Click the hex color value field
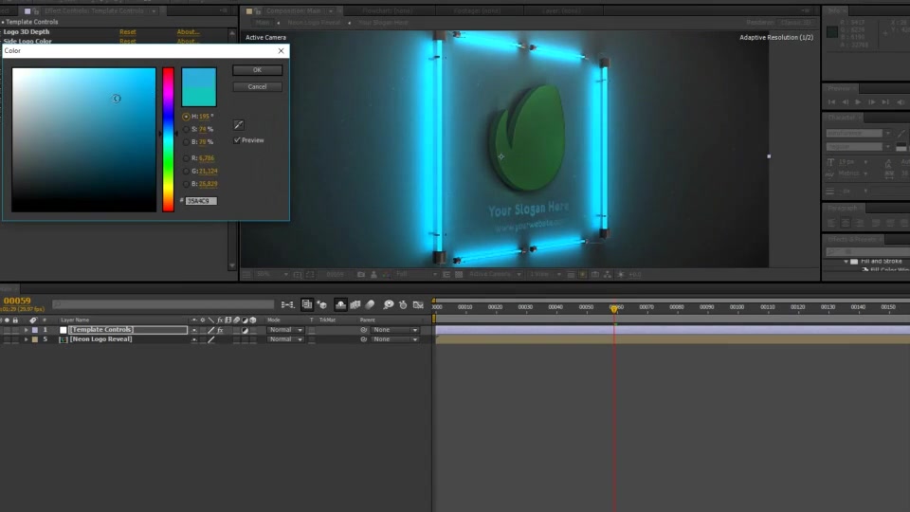This screenshot has height=512, width=910. (201, 201)
